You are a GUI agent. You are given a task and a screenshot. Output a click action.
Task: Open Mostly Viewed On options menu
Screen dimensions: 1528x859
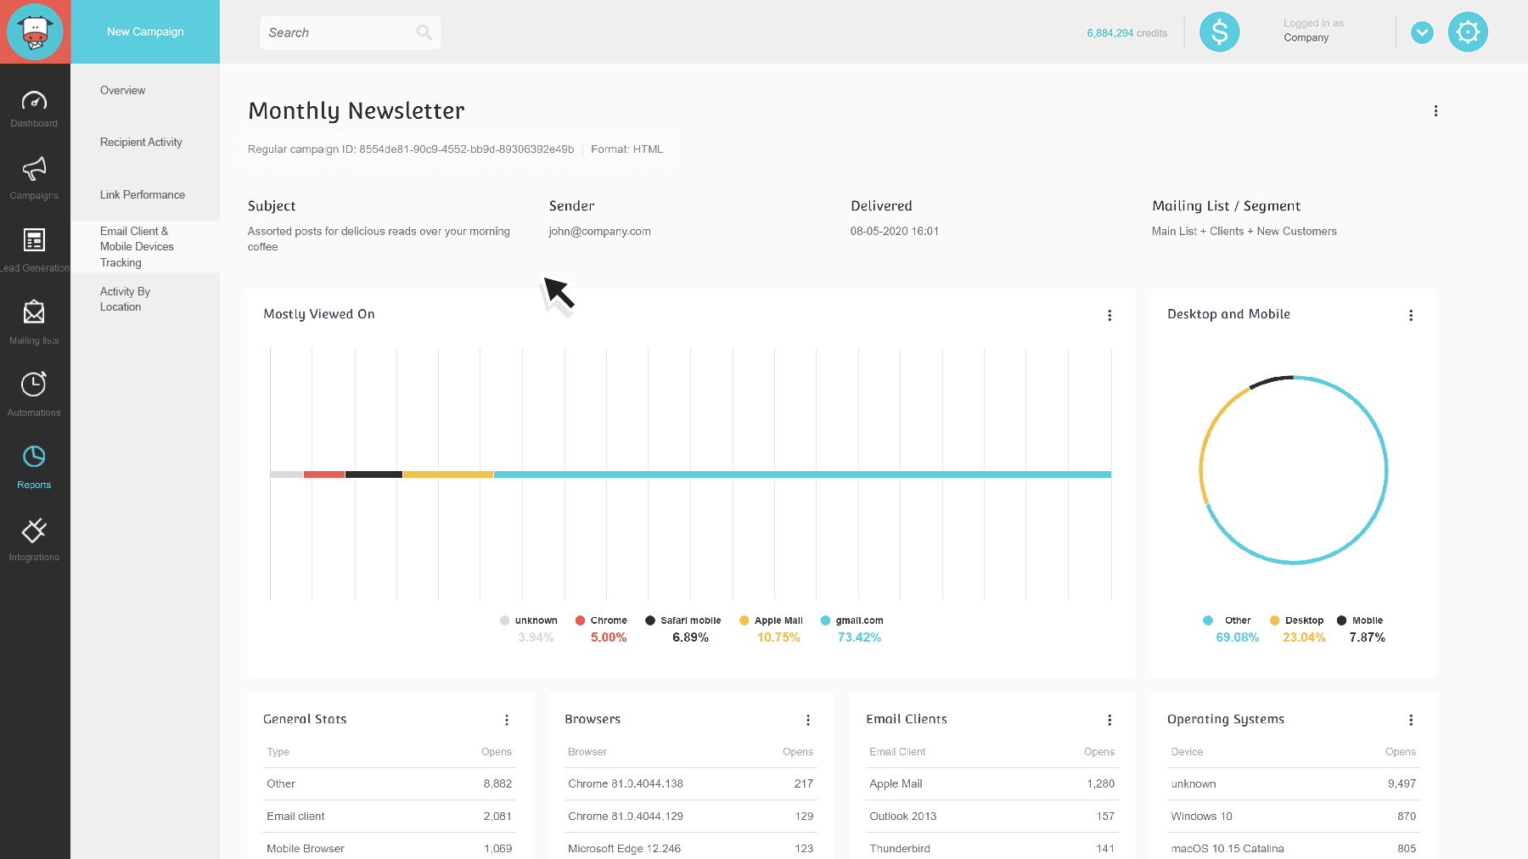click(x=1109, y=316)
